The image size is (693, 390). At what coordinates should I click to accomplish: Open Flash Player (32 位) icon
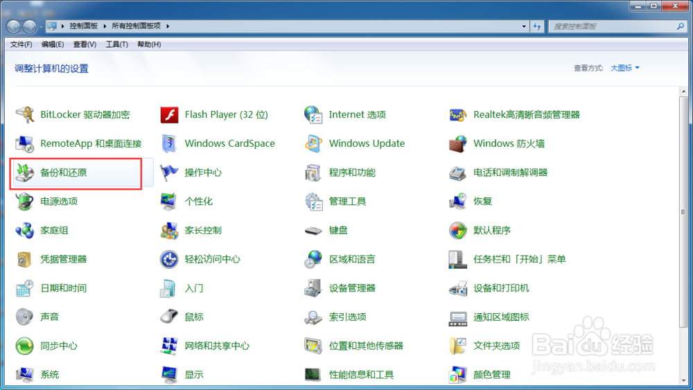169,115
